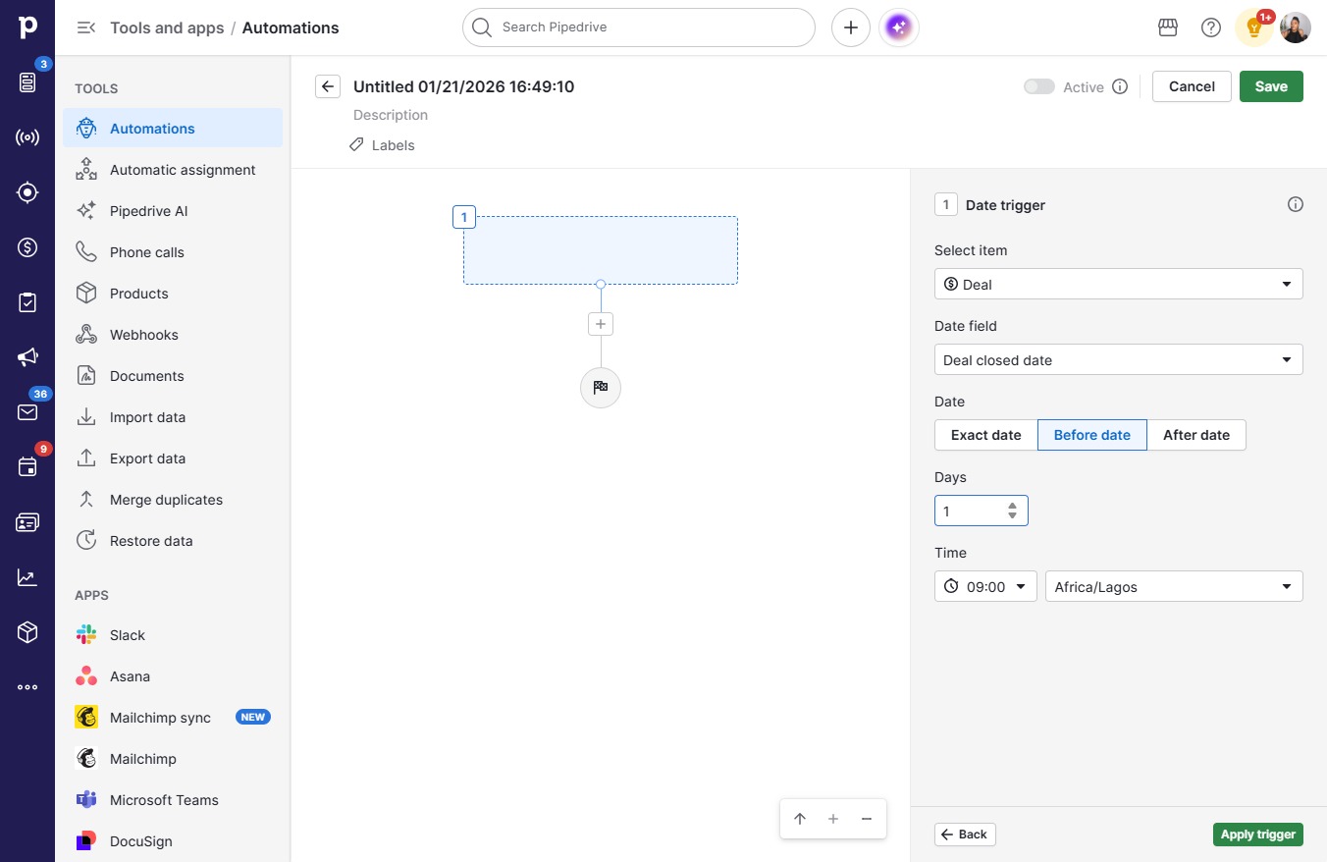1327x862 pixels.
Task: Open the Pipedrive AI assistant icon
Action: 899,27
